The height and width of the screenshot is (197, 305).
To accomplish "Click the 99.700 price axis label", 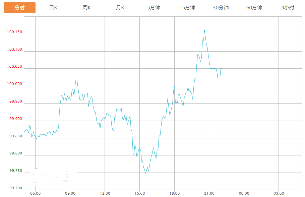I will 15,188.
